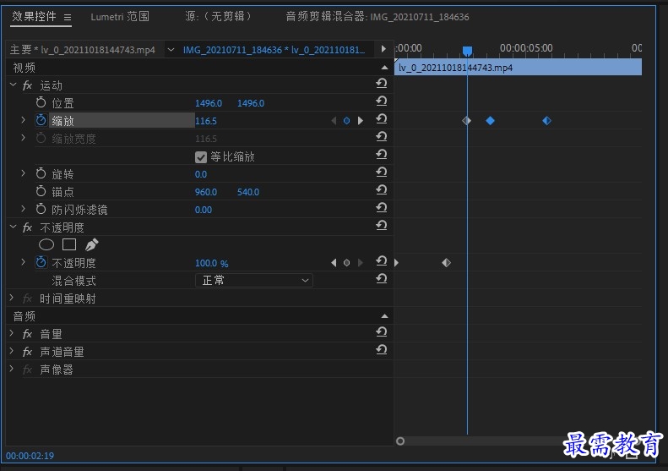This screenshot has width=668, height=471.
Task: Reset the 等比缩放 setting
Action: pos(382,155)
